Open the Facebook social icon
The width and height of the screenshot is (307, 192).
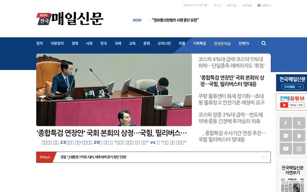(286, 123)
